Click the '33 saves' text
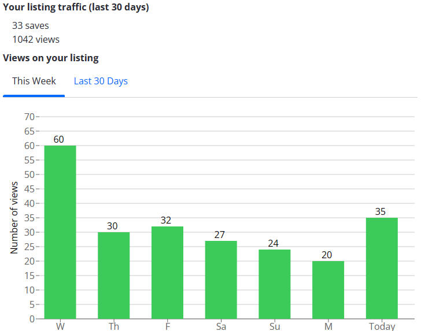The image size is (421, 331). 30,26
